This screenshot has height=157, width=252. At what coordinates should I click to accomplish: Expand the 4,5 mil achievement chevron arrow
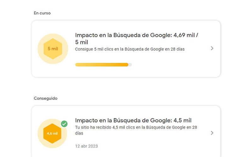tap(212, 133)
